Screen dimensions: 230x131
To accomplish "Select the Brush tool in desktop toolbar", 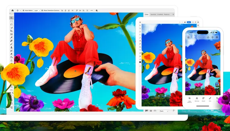I will click(11, 44).
